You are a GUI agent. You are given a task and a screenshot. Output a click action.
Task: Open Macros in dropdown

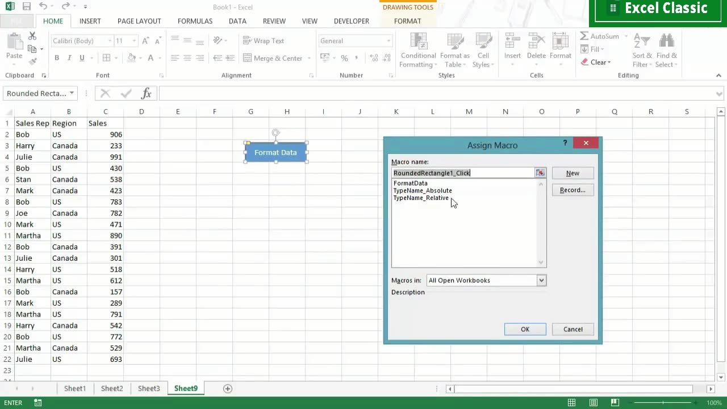[x=541, y=280]
